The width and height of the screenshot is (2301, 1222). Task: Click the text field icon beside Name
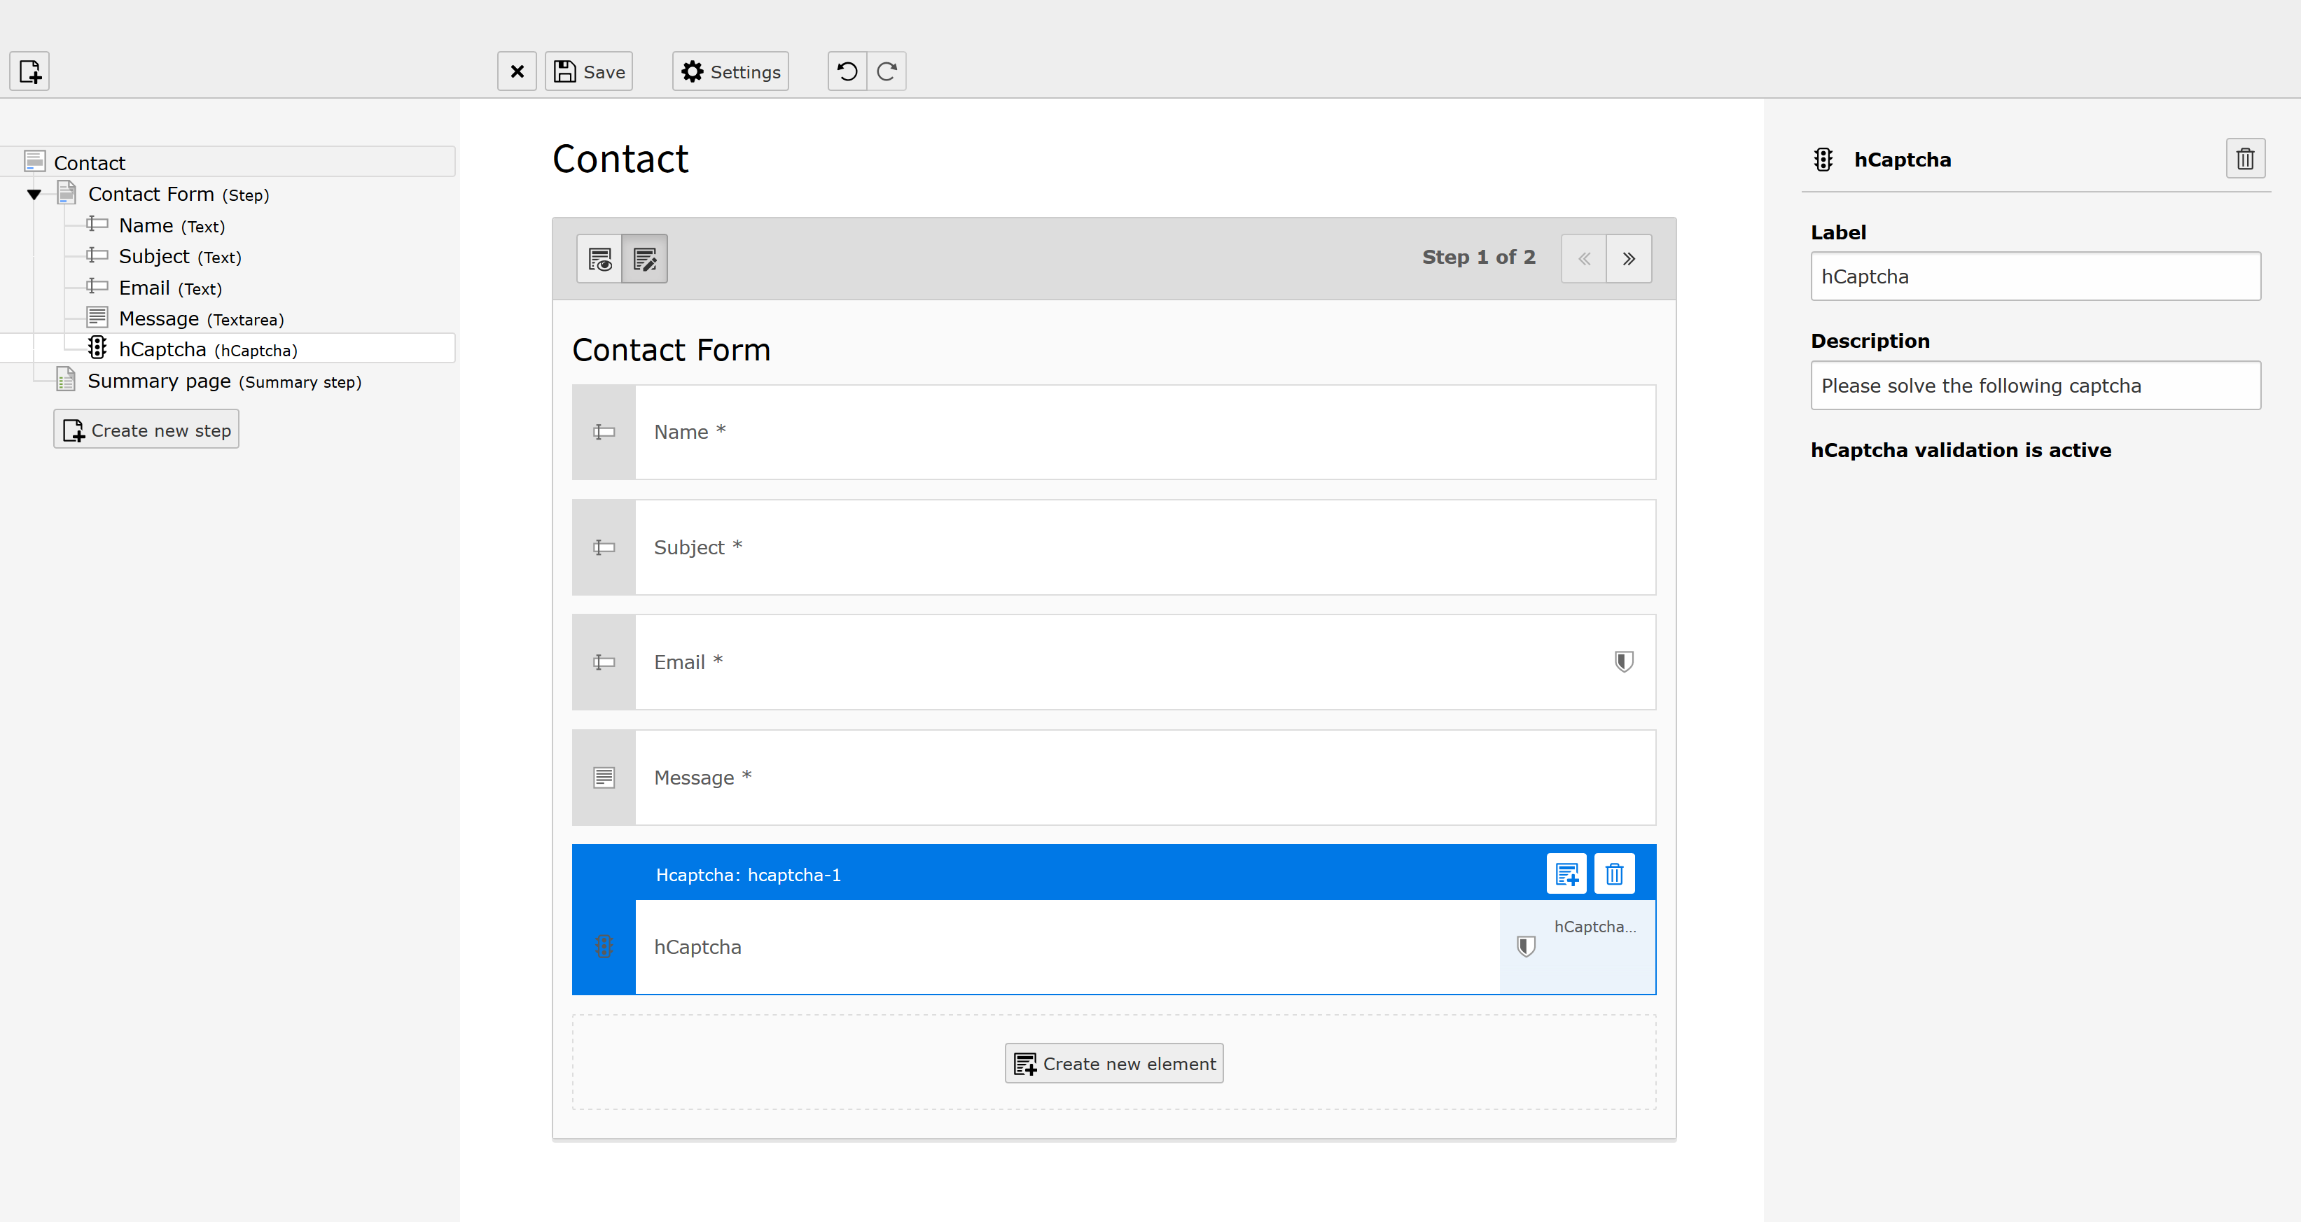coord(604,432)
